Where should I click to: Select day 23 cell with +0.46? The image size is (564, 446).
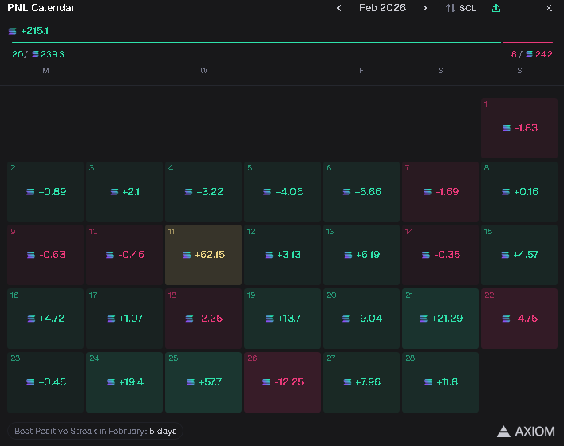point(45,382)
